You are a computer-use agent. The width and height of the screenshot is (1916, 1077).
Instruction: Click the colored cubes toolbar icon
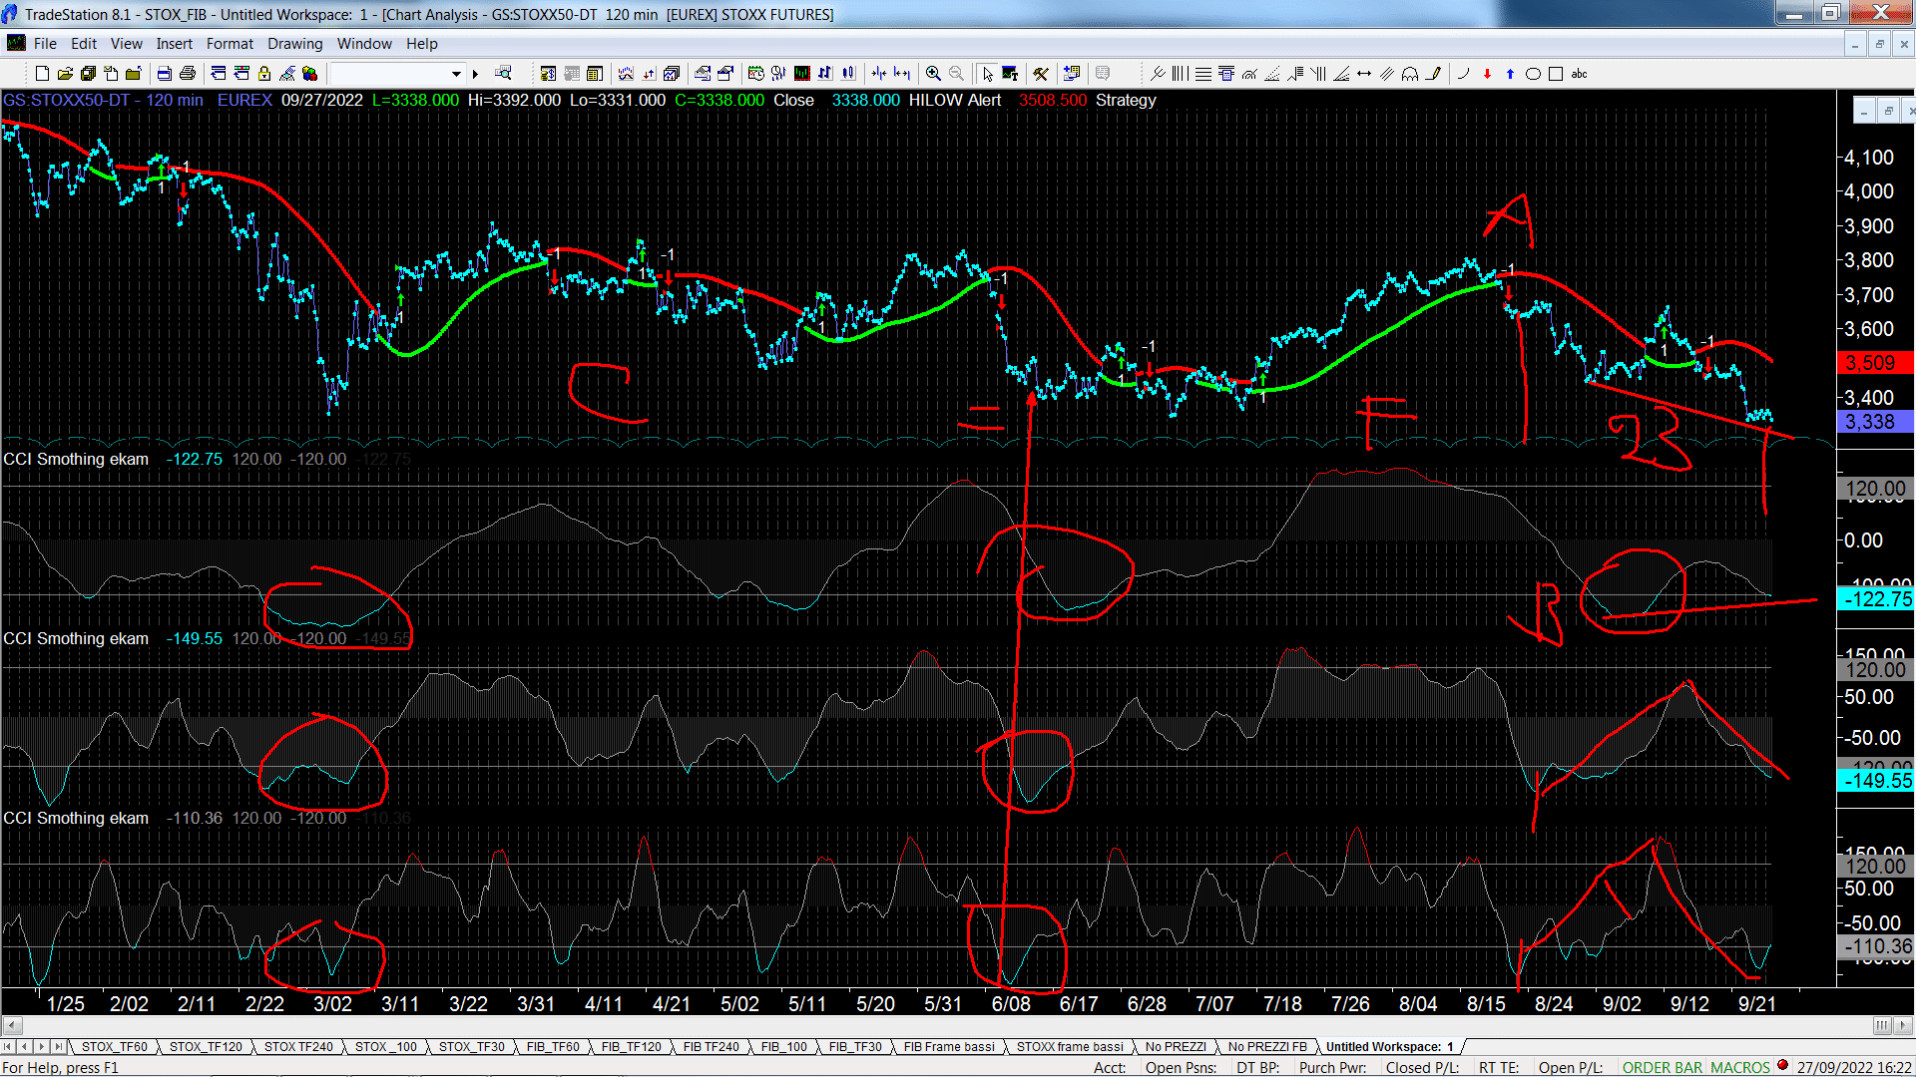click(309, 74)
